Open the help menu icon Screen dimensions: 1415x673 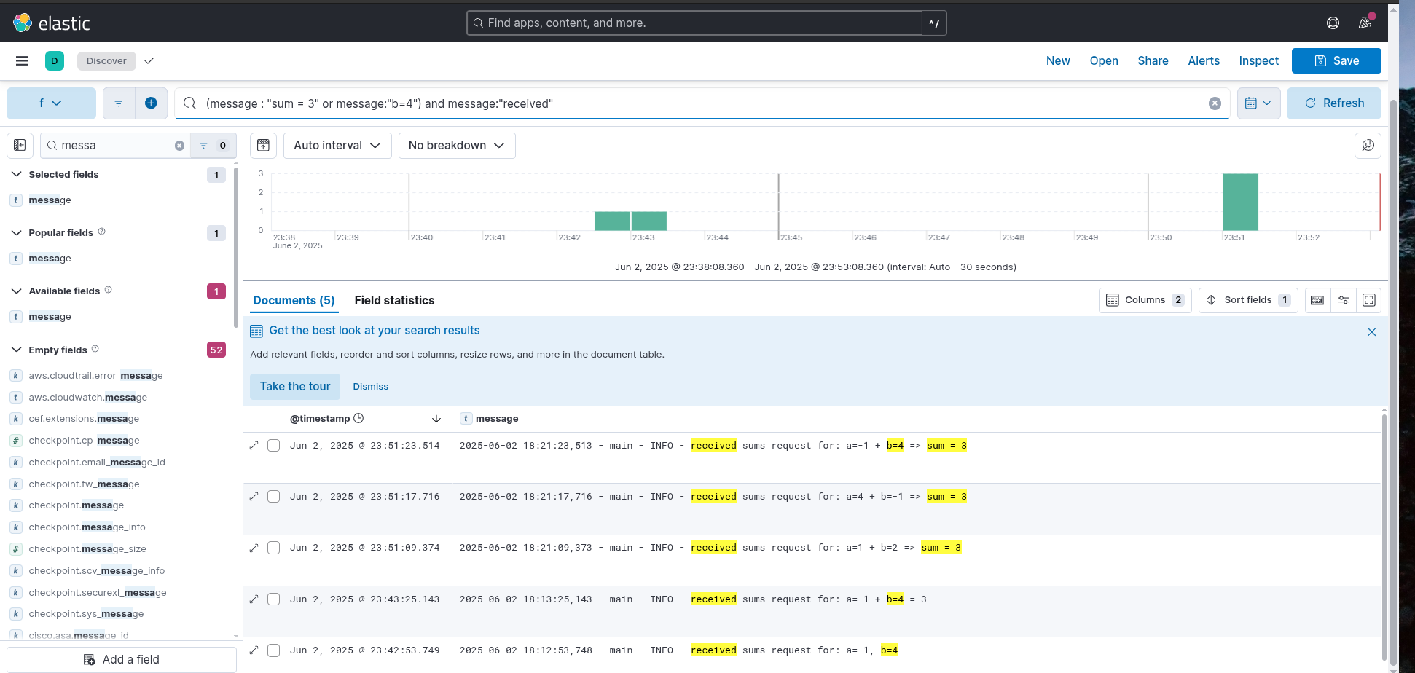1333,23
